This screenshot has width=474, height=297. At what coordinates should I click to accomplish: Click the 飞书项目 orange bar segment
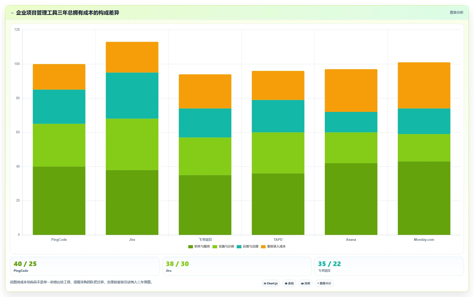tap(205, 92)
